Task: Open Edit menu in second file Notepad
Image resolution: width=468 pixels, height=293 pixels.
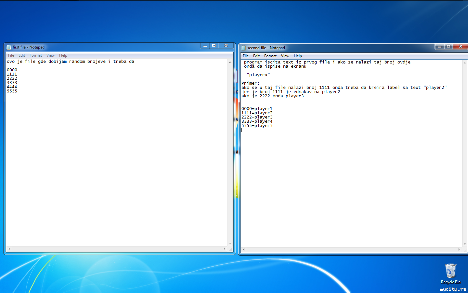Action: point(256,56)
